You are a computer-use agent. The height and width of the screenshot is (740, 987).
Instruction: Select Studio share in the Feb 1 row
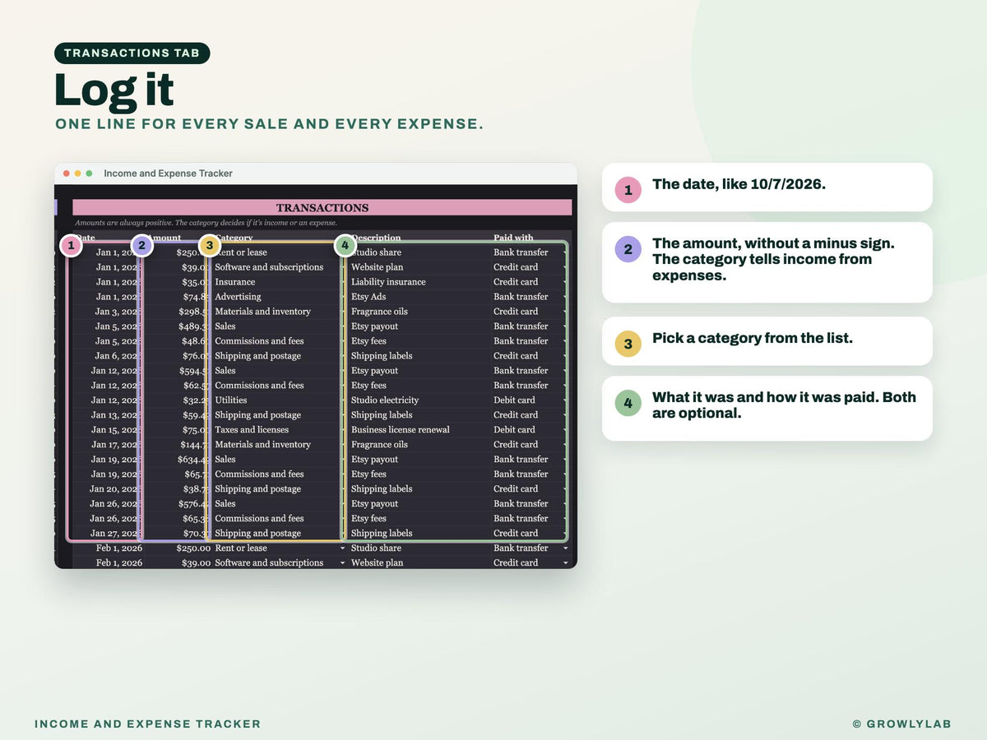(376, 548)
